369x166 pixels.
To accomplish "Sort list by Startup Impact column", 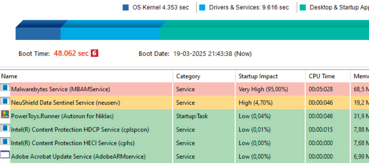I will pyautogui.click(x=258, y=76).
